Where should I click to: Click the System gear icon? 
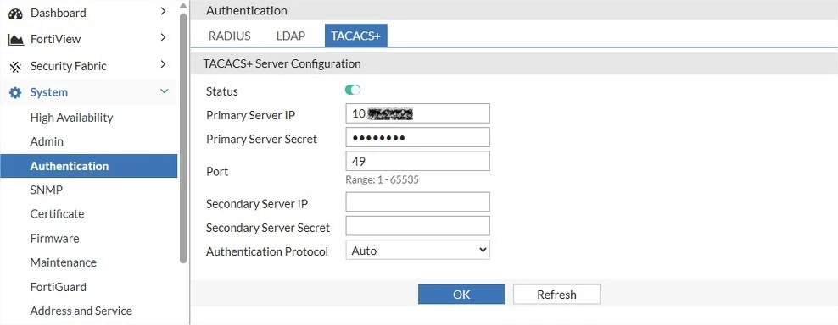(x=15, y=93)
